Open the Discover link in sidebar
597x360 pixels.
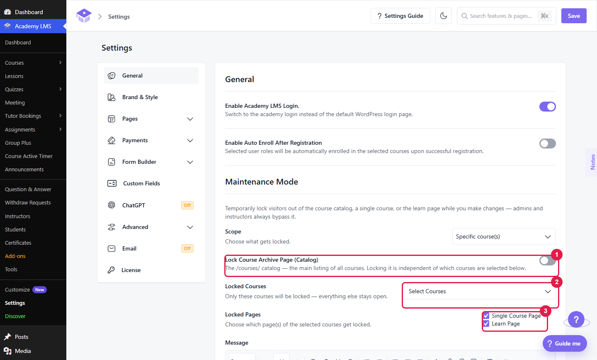click(15, 316)
